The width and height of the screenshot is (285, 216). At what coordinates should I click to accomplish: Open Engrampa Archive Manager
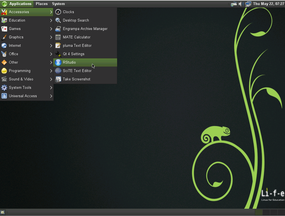tap(85, 29)
